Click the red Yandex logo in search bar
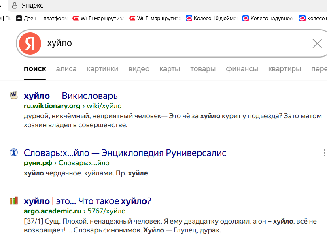327x241 pixels. tap(30, 43)
